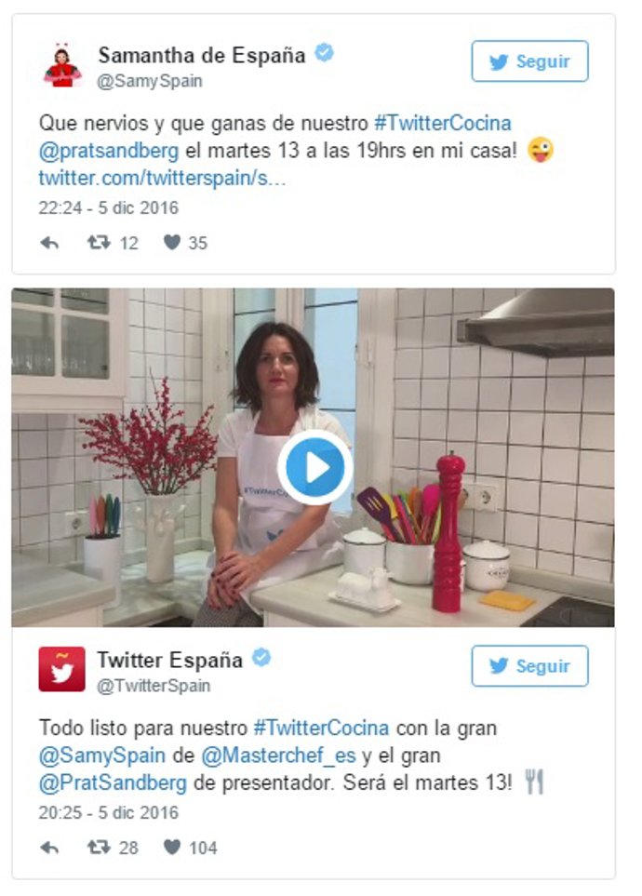The width and height of the screenshot is (642, 896).
Task: Follow Samantha de España with Seguir
Action: tap(530, 61)
